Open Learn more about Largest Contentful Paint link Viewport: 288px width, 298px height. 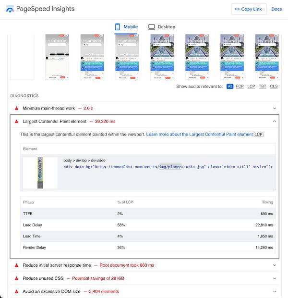[199, 135]
